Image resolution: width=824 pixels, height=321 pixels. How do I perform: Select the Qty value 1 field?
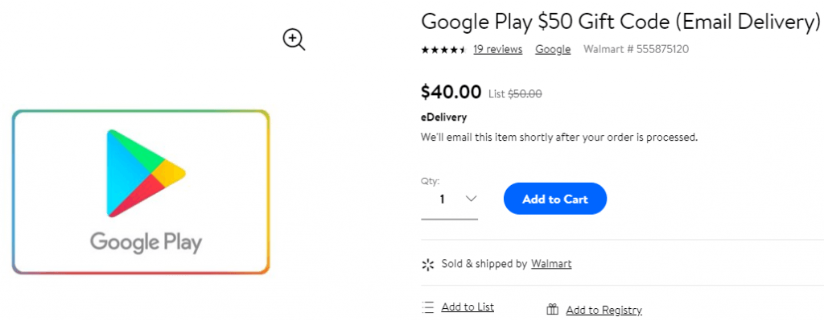(449, 200)
